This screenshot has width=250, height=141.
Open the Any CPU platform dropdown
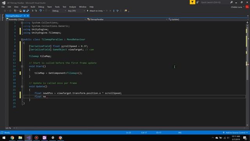tap(76, 11)
